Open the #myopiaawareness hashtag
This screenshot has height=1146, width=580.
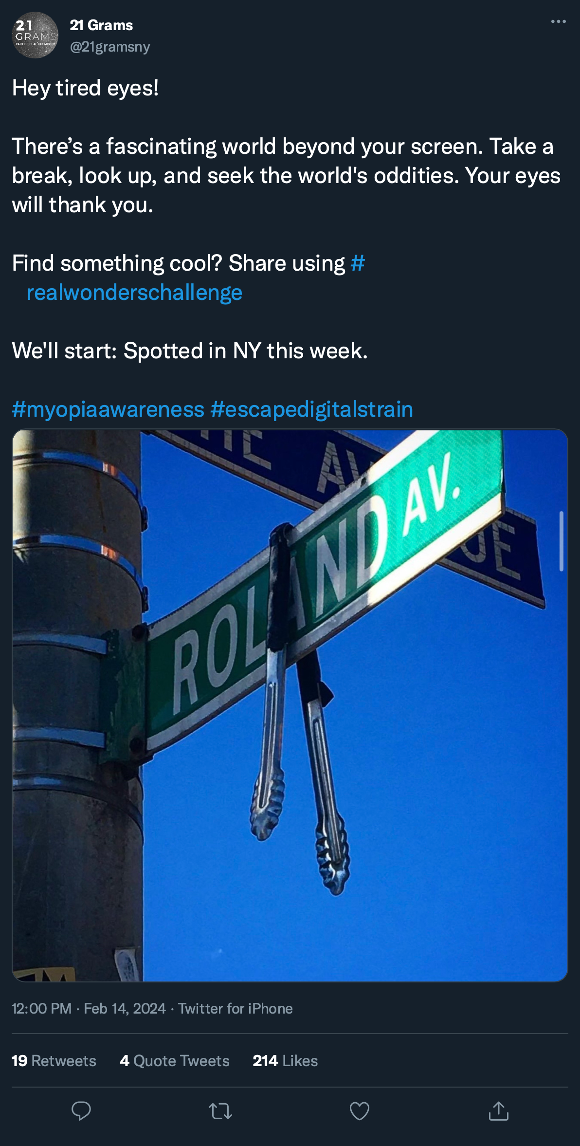pyautogui.click(x=108, y=409)
